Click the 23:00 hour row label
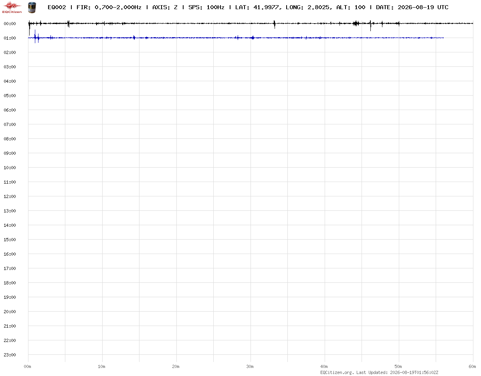 click(x=9, y=355)
